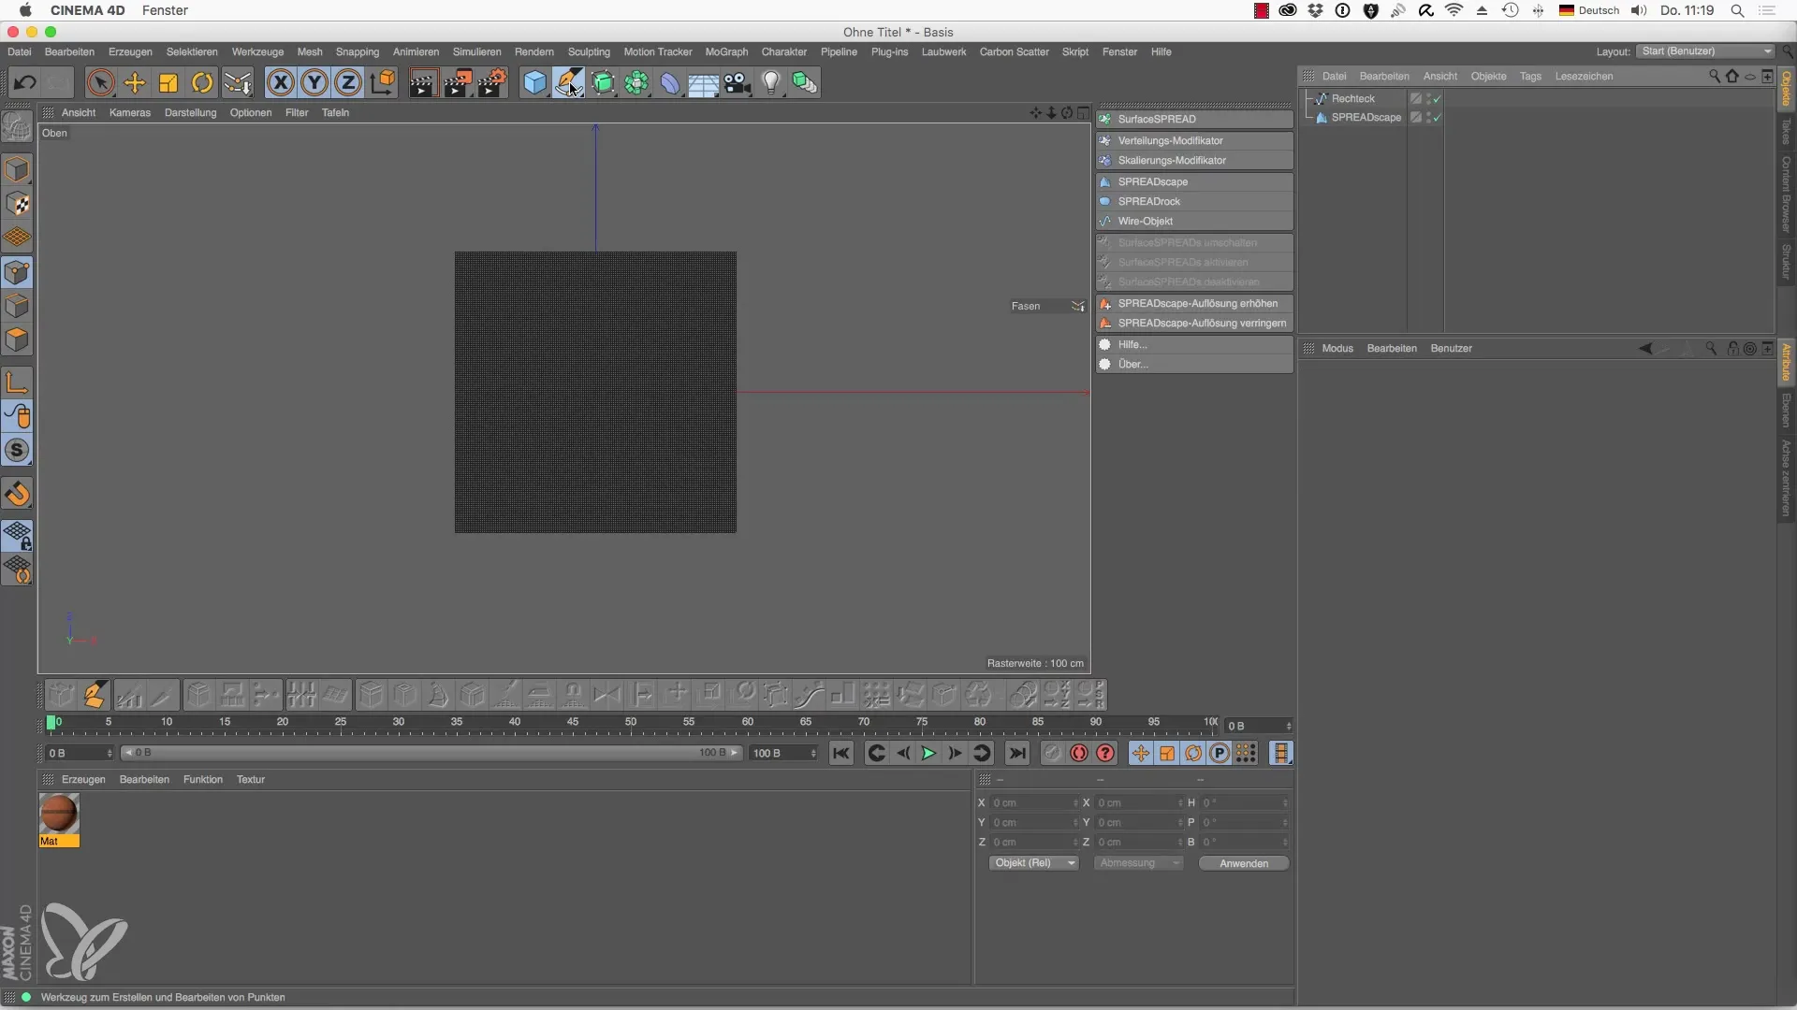Select the Rotate tool icon
The width and height of the screenshot is (1797, 1010).
pyautogui.click(x=202, y=82)
